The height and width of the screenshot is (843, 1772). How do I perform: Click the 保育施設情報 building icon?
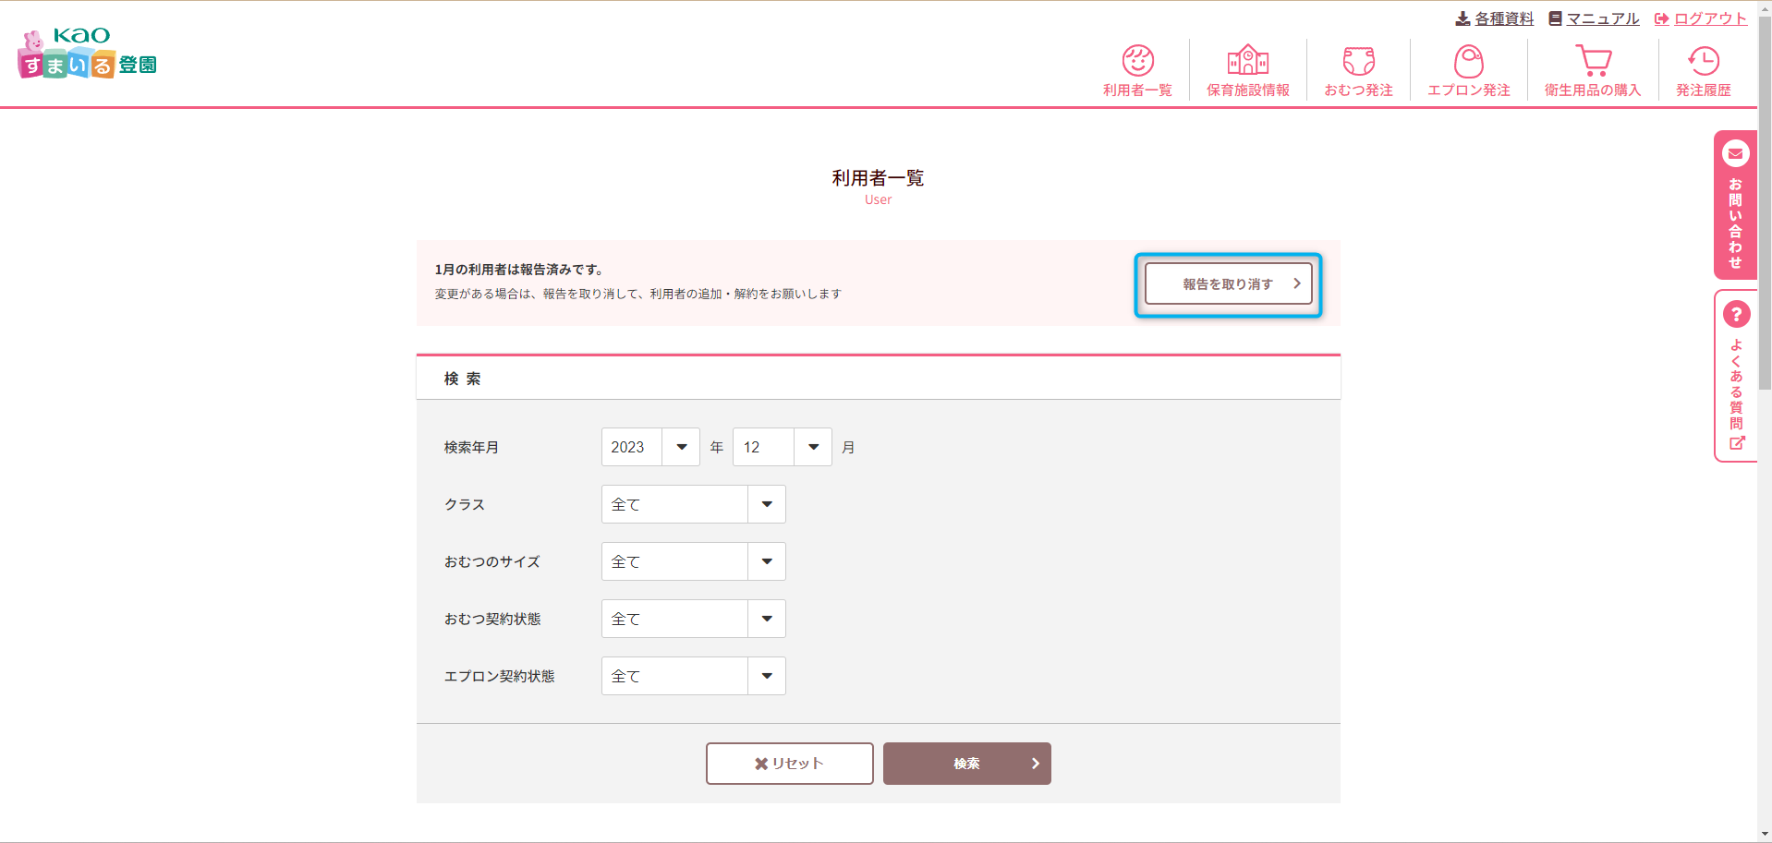click(x=1247, y=62)
